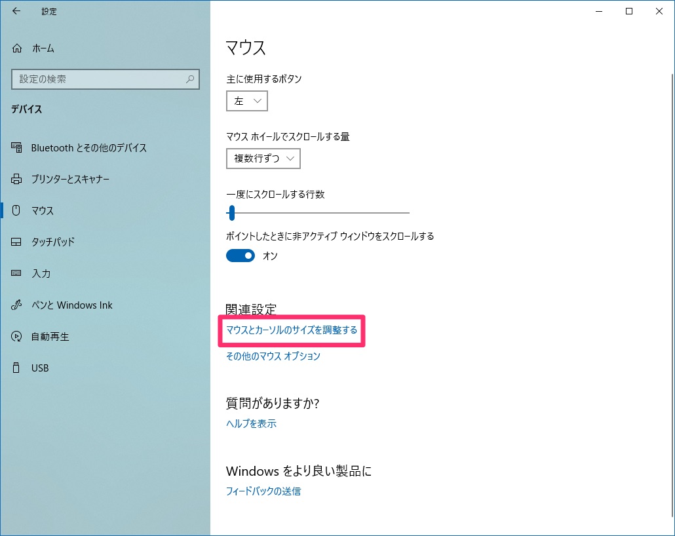Screen dimensions: 675x536
Task: Click the scroll lines slider thumb
Action: [231, 213]
